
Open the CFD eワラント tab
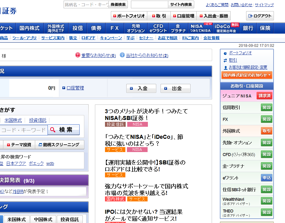(x=158, y=28)
